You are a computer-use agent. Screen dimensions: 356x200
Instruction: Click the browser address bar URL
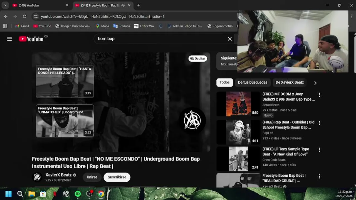click(103, 16)
